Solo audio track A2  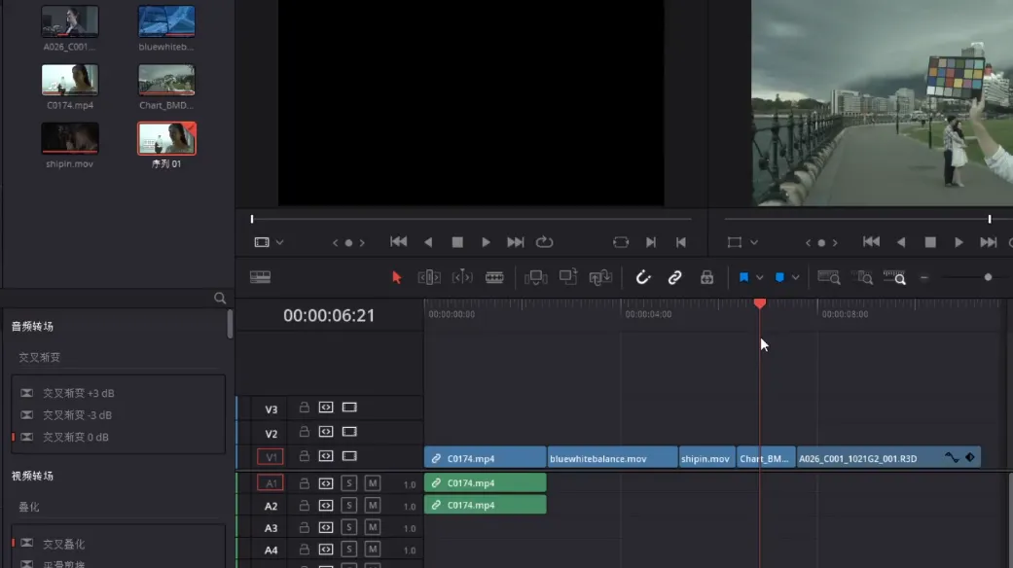tap(349, 506)
